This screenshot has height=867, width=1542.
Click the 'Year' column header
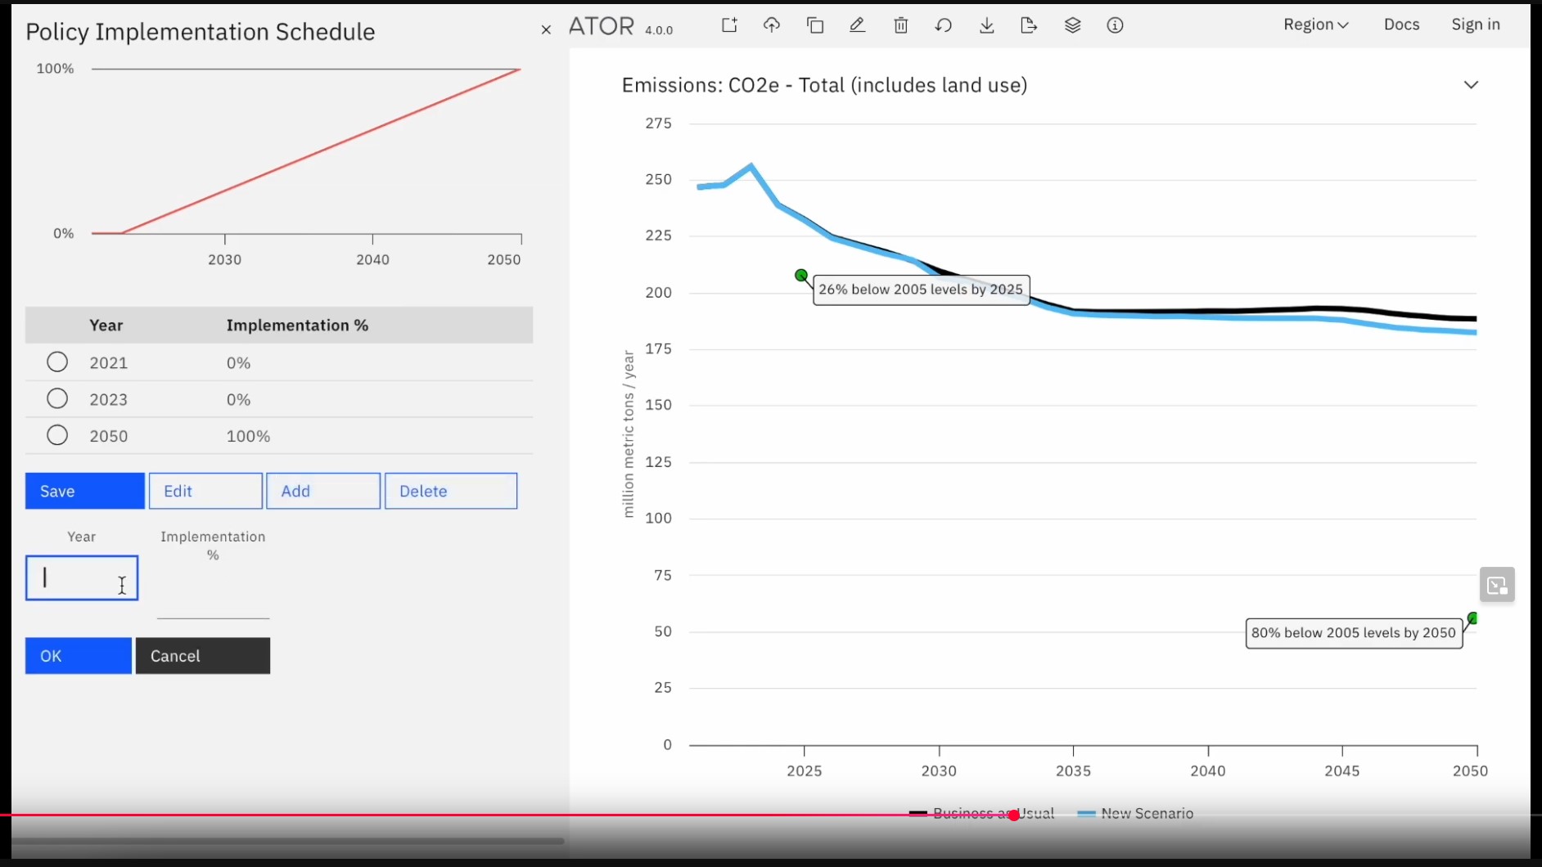point(106,326)
